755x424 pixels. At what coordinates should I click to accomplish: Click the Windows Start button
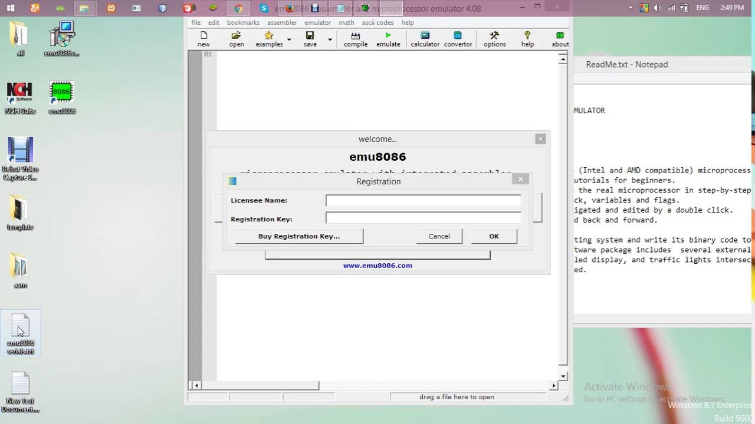pos(9,8)
